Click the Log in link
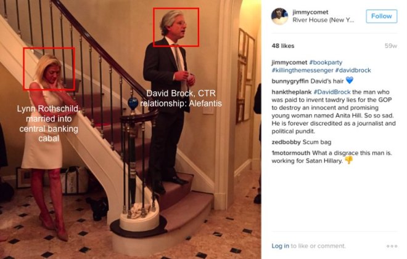407x259 pixels. (x=281, y=246)
